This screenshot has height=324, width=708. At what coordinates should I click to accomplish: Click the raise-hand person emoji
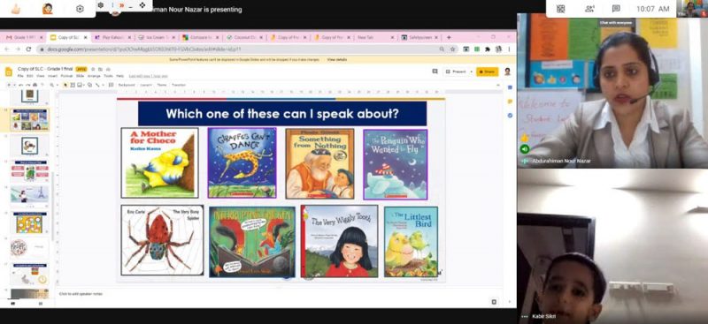click(x=48, y=9)
